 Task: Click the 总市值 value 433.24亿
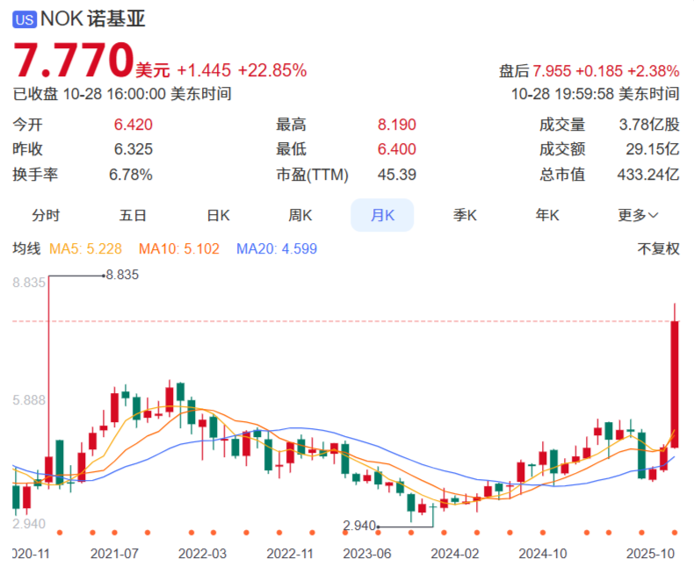coord(648,175)
